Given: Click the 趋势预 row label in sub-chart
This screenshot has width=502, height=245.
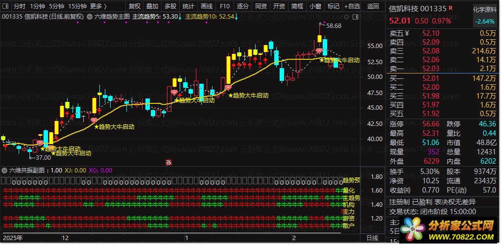Looking at the screenshot, I should (x=352, y=180).
